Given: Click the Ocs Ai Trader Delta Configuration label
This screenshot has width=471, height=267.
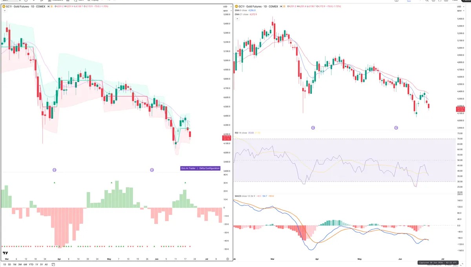Looking at the screenshot, I should [x=200, y=168].
